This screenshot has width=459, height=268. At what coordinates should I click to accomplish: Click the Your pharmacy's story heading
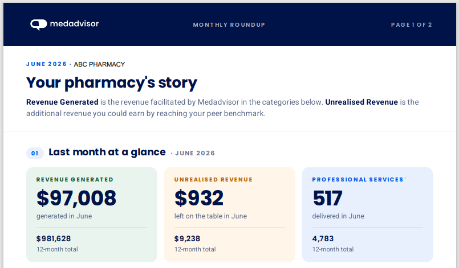click(112, 83)
